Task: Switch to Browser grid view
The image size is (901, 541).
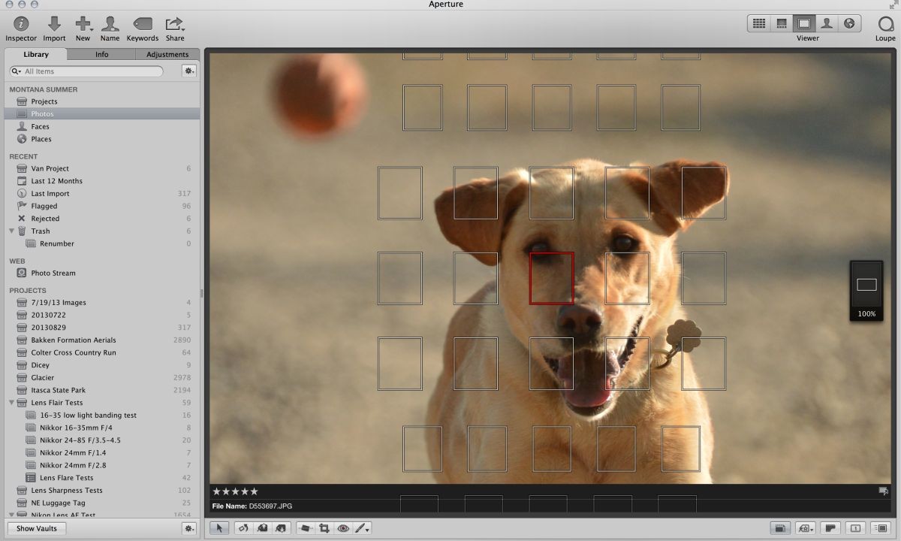Action: click(x=759, y=23)
